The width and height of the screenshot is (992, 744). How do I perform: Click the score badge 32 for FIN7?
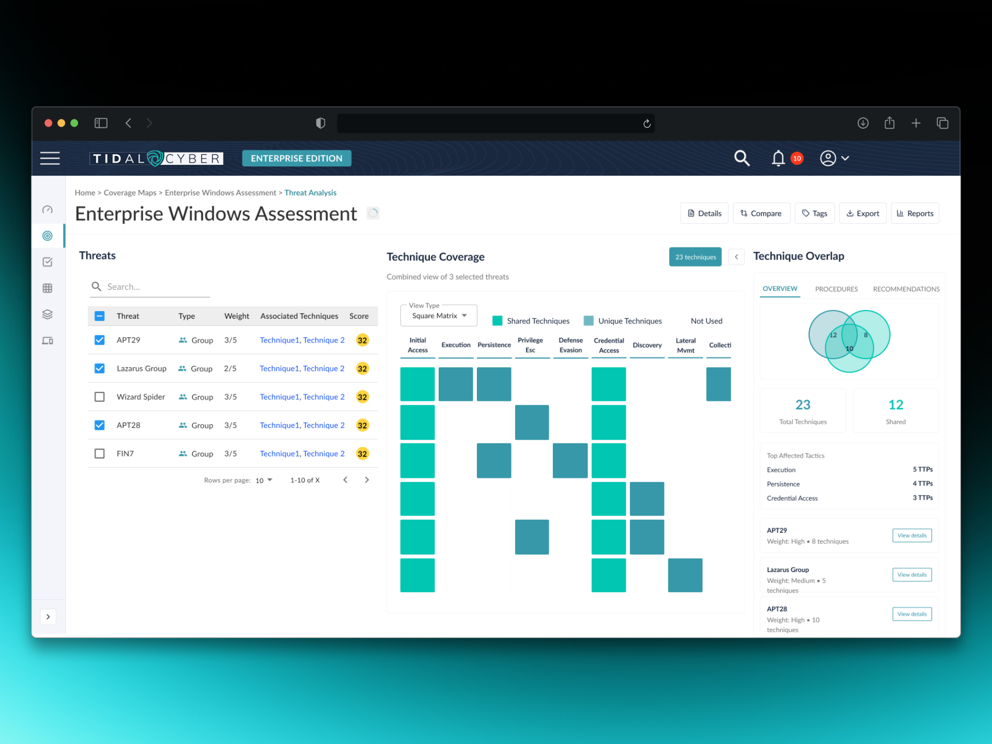pyautogui.click(x=362, y=454)
